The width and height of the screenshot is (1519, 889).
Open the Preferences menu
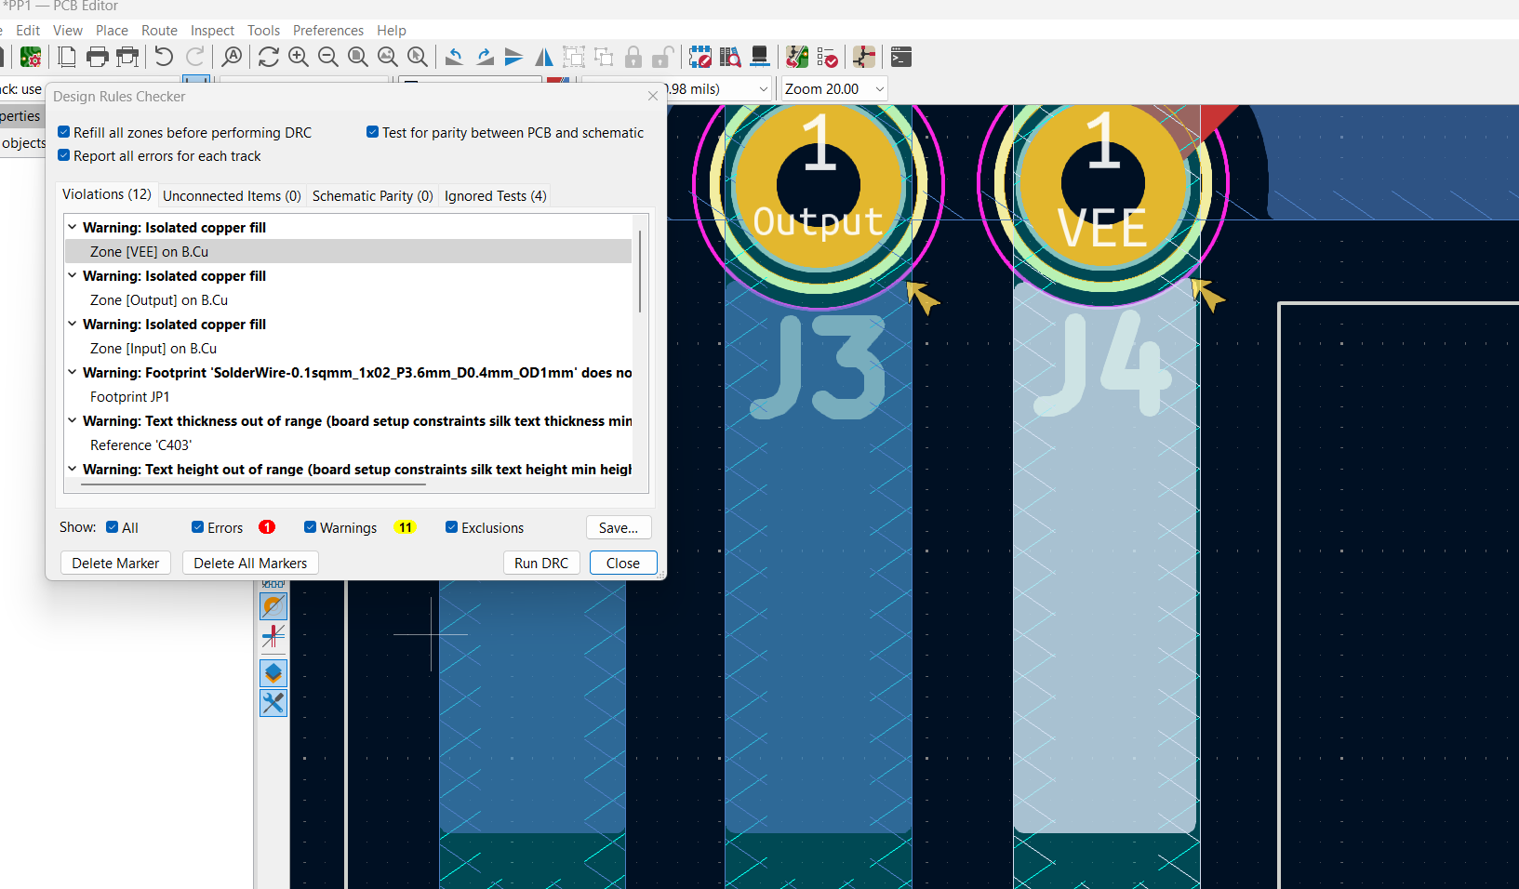tap(328, 31)
